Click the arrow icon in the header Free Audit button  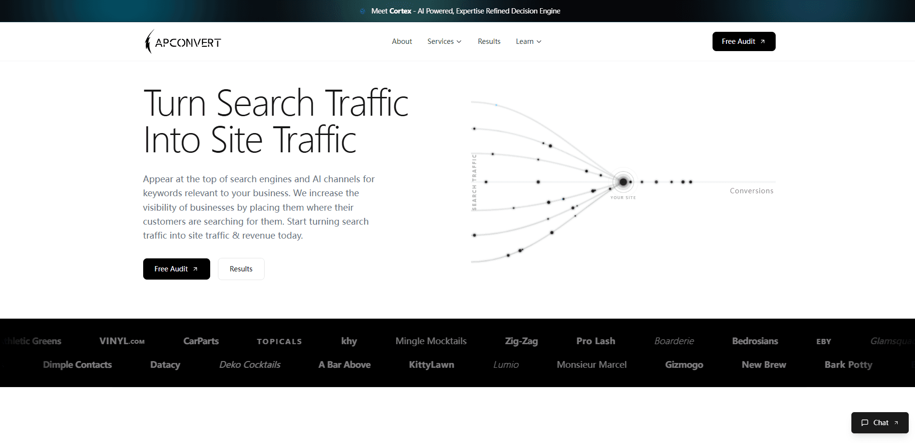(x=763, y=41)
